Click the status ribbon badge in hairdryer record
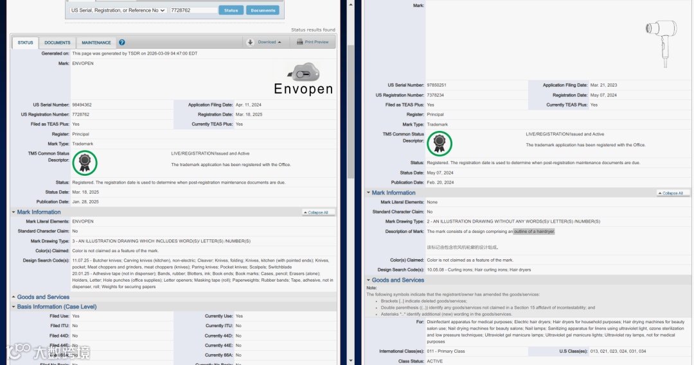Image resolution: width=694 pixels, height=365 pixels. point(440,143)
